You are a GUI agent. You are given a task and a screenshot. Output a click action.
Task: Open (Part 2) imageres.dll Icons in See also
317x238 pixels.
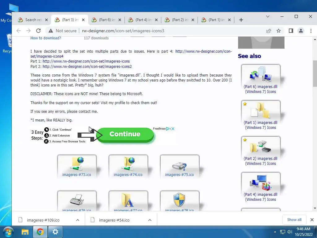point(261,151)
